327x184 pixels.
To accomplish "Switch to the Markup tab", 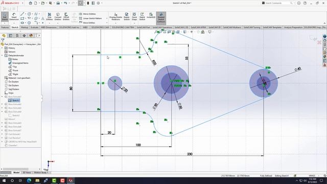I will click(25, 27).
